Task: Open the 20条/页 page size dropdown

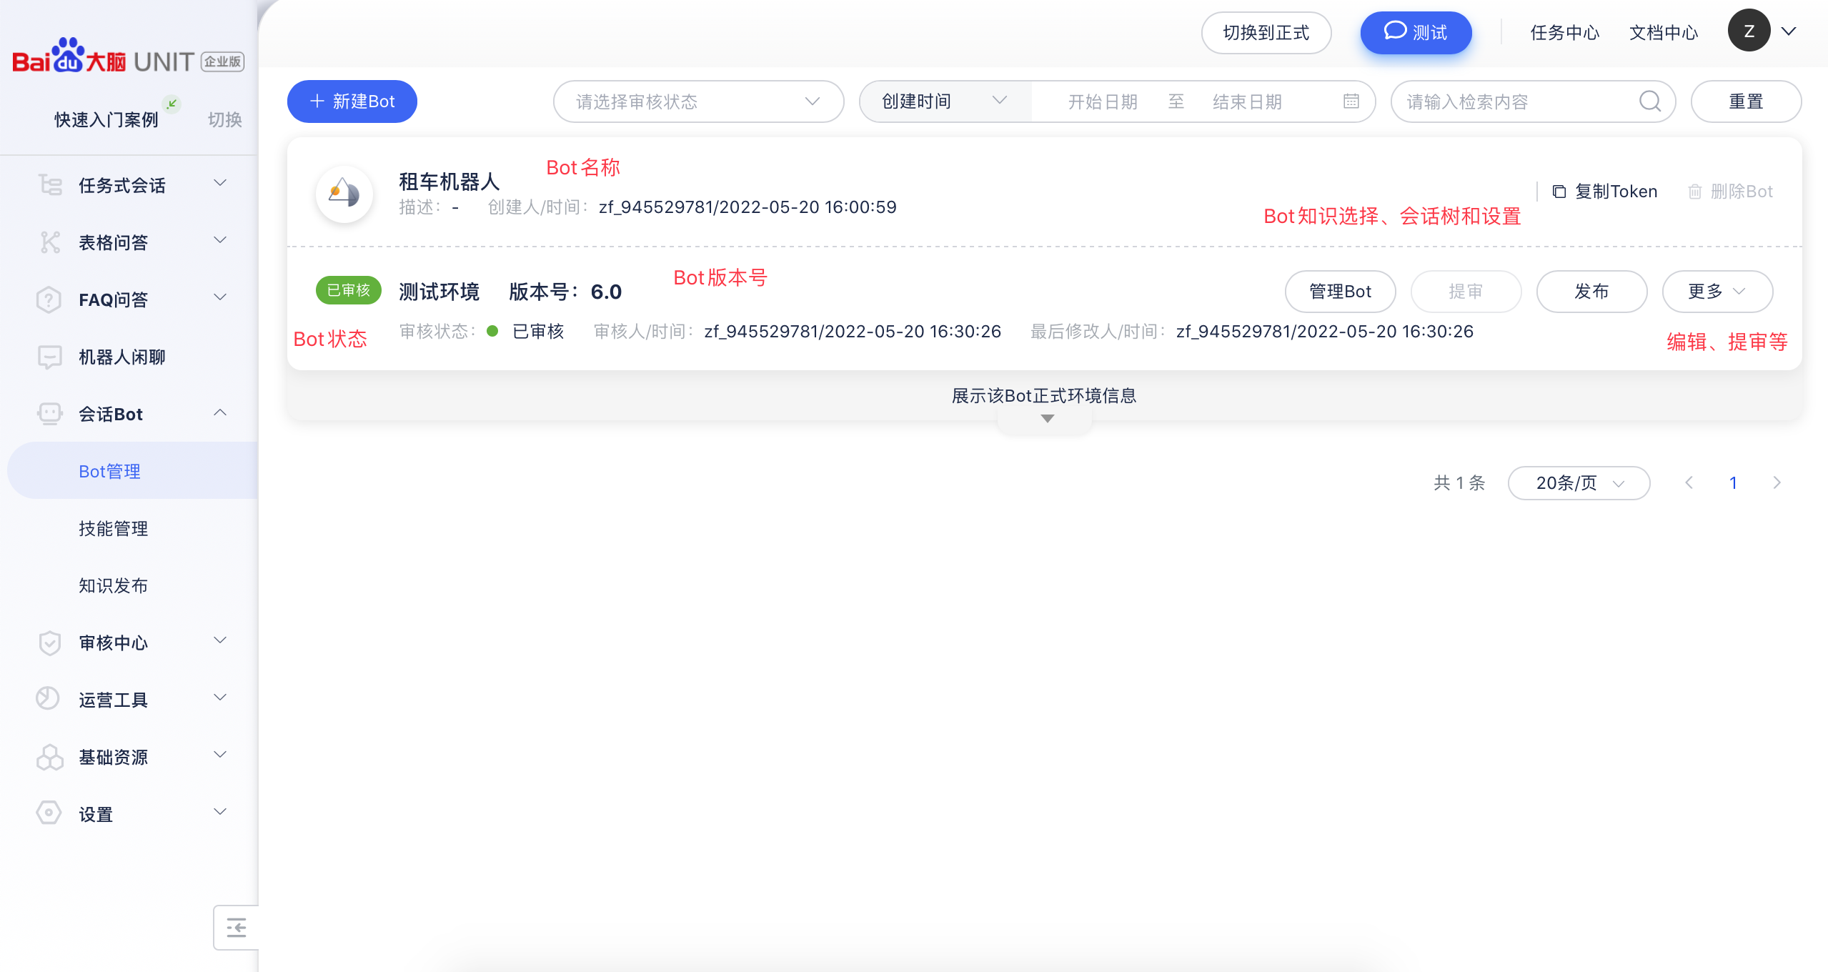Action: (1579, 483)
